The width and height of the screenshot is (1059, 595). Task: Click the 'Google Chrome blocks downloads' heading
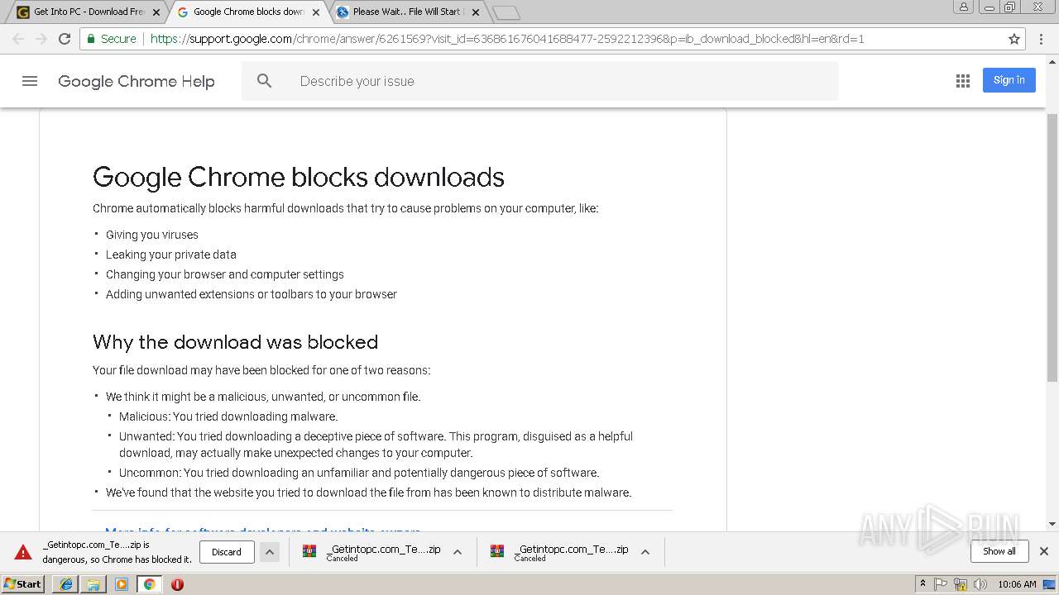299,177
